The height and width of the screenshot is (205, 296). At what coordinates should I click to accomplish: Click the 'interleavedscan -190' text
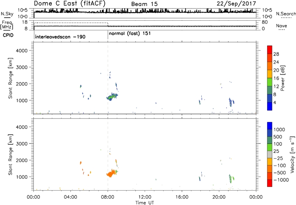pos(60,37)
